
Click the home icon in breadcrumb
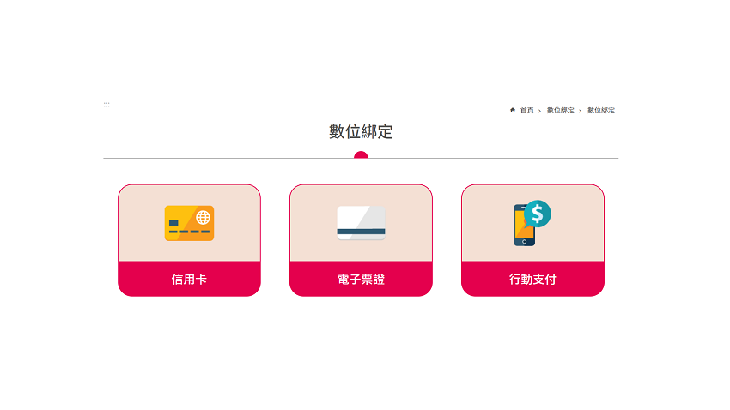click(x=513, y=110)
